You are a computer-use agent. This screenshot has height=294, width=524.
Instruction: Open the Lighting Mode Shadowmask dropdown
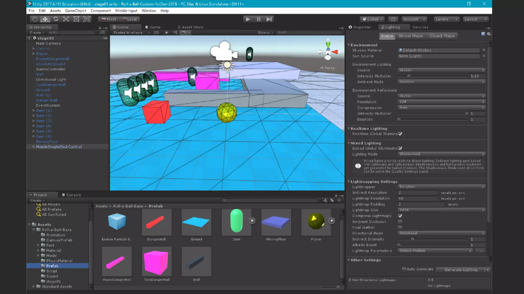tap(441, 154)
